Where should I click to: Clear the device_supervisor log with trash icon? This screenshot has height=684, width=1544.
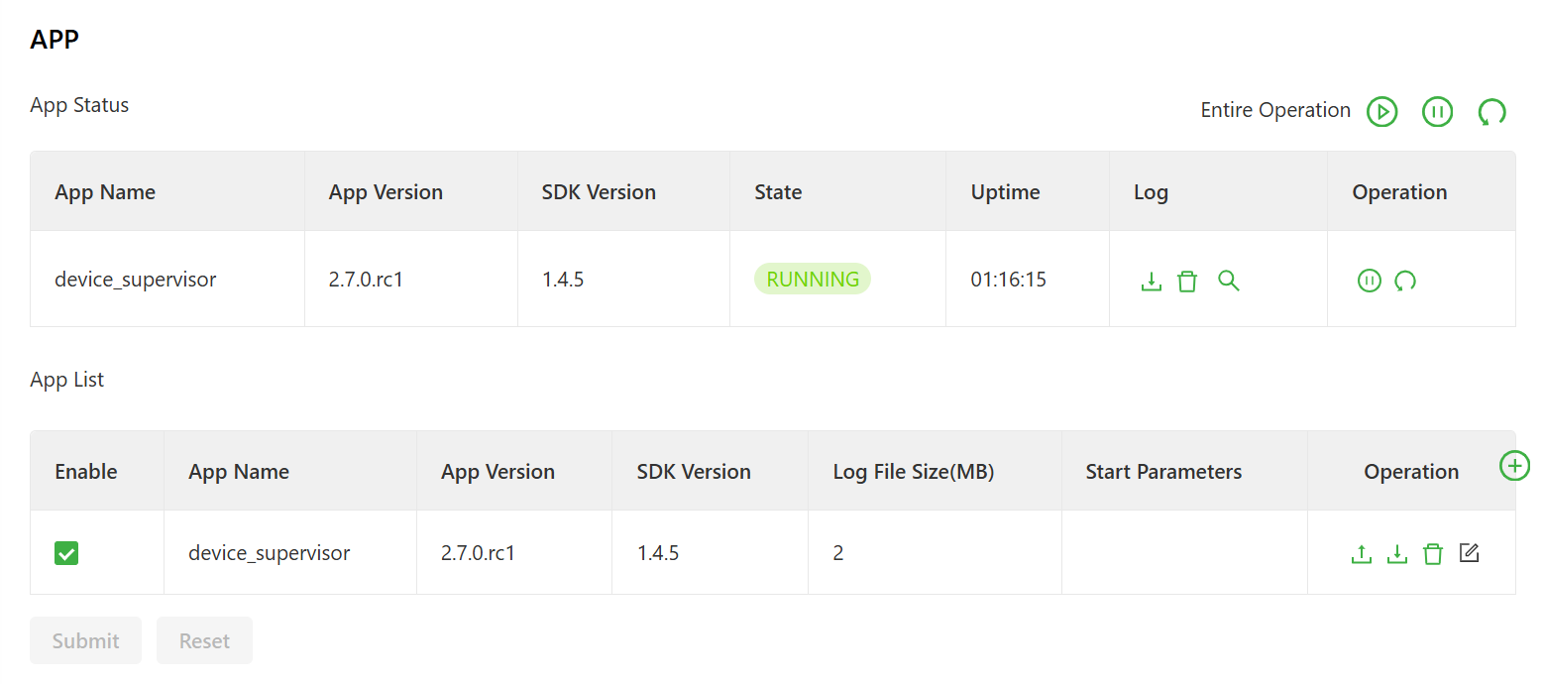(x=1187, y=281)
